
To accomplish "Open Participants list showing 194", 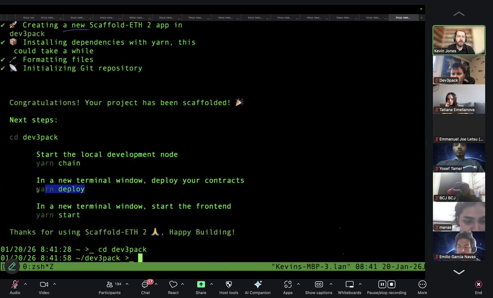I will 110,284.
